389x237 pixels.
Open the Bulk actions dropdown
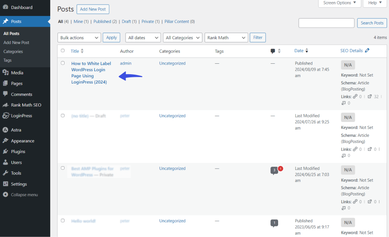point(79,38)
